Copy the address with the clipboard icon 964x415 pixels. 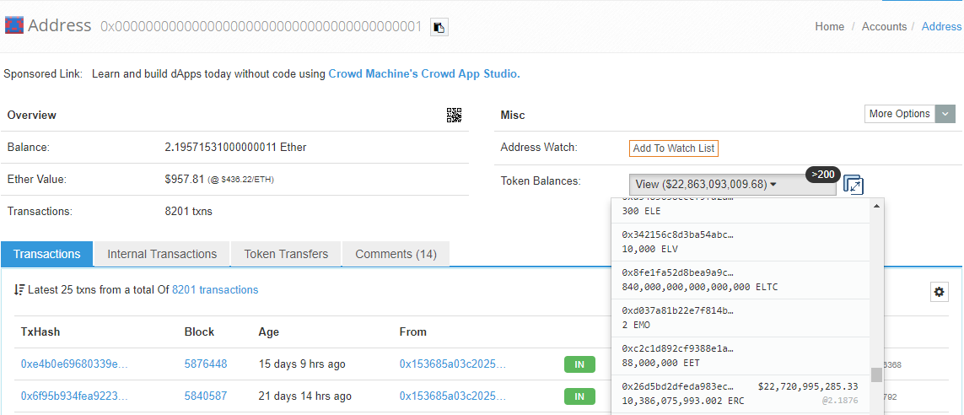[439, 27]
